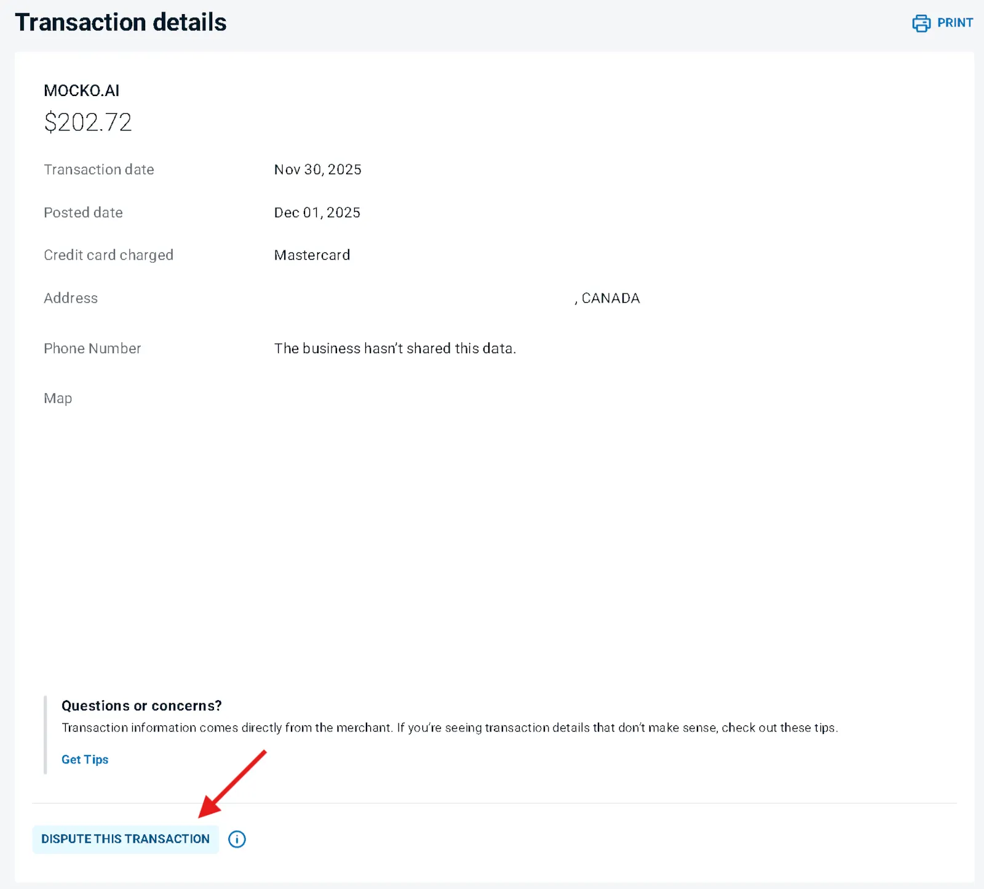Click the PRINT link text
The width and height of the screenshot is (984, 889).
954,23
